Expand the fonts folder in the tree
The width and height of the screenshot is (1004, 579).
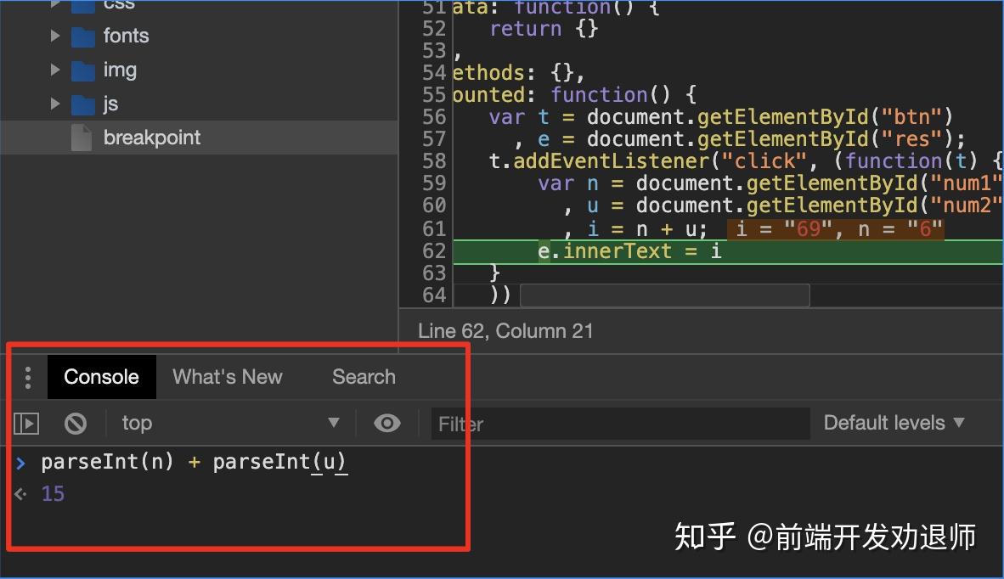pos(55,35)
